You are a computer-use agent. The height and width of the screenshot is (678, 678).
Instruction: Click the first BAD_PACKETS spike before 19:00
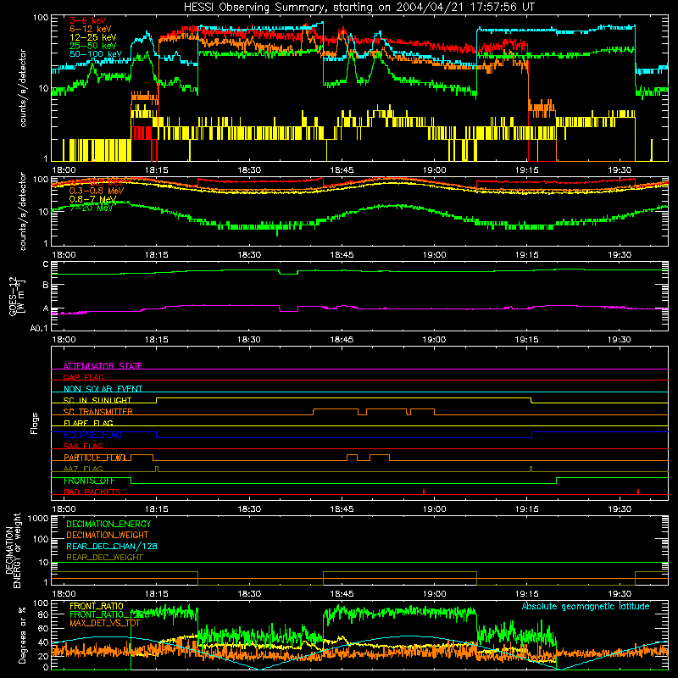coord(424,492)
